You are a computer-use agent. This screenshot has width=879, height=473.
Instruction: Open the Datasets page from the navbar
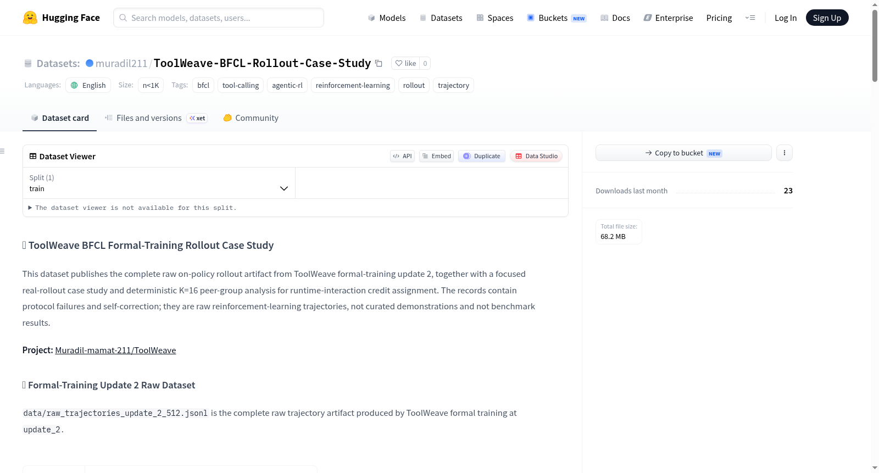tap(441, 18)
